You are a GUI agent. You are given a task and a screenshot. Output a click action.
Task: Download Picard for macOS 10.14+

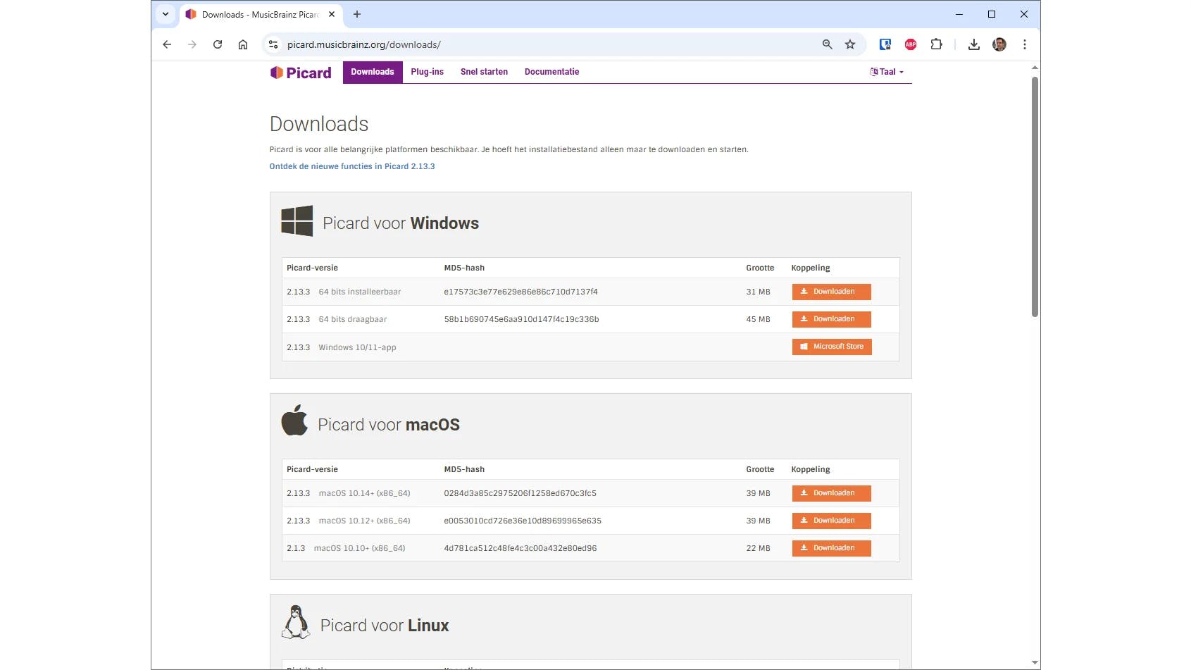click(x=831, y=493)
